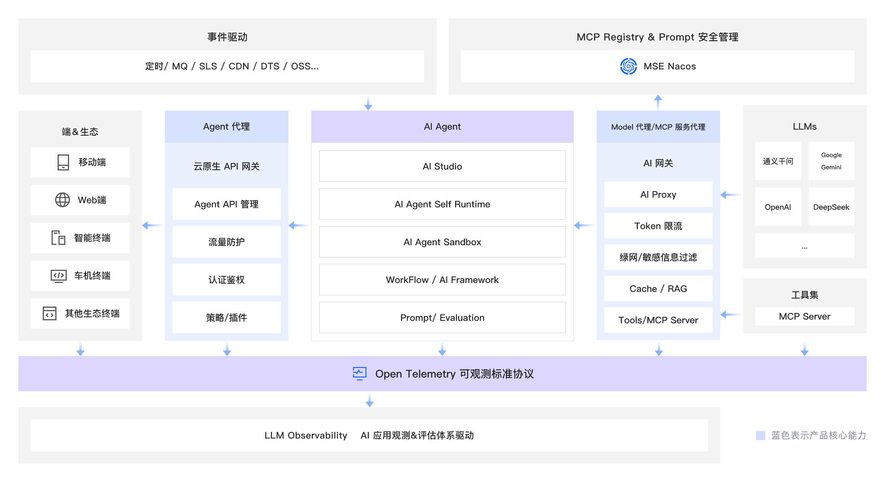The height and width of the screenshot is (482, 885).
Task: Click the MSE Nacos spiral logo
Action: 629,66
